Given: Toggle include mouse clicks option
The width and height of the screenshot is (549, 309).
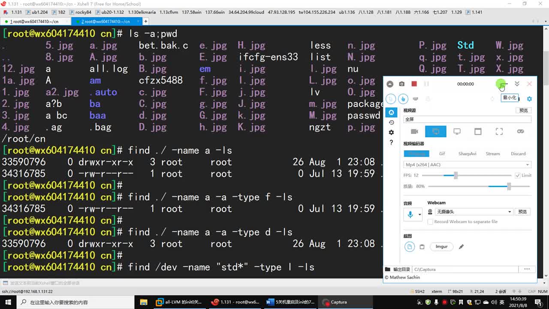Looking at the screenshot, I should (x=403, y=99).
